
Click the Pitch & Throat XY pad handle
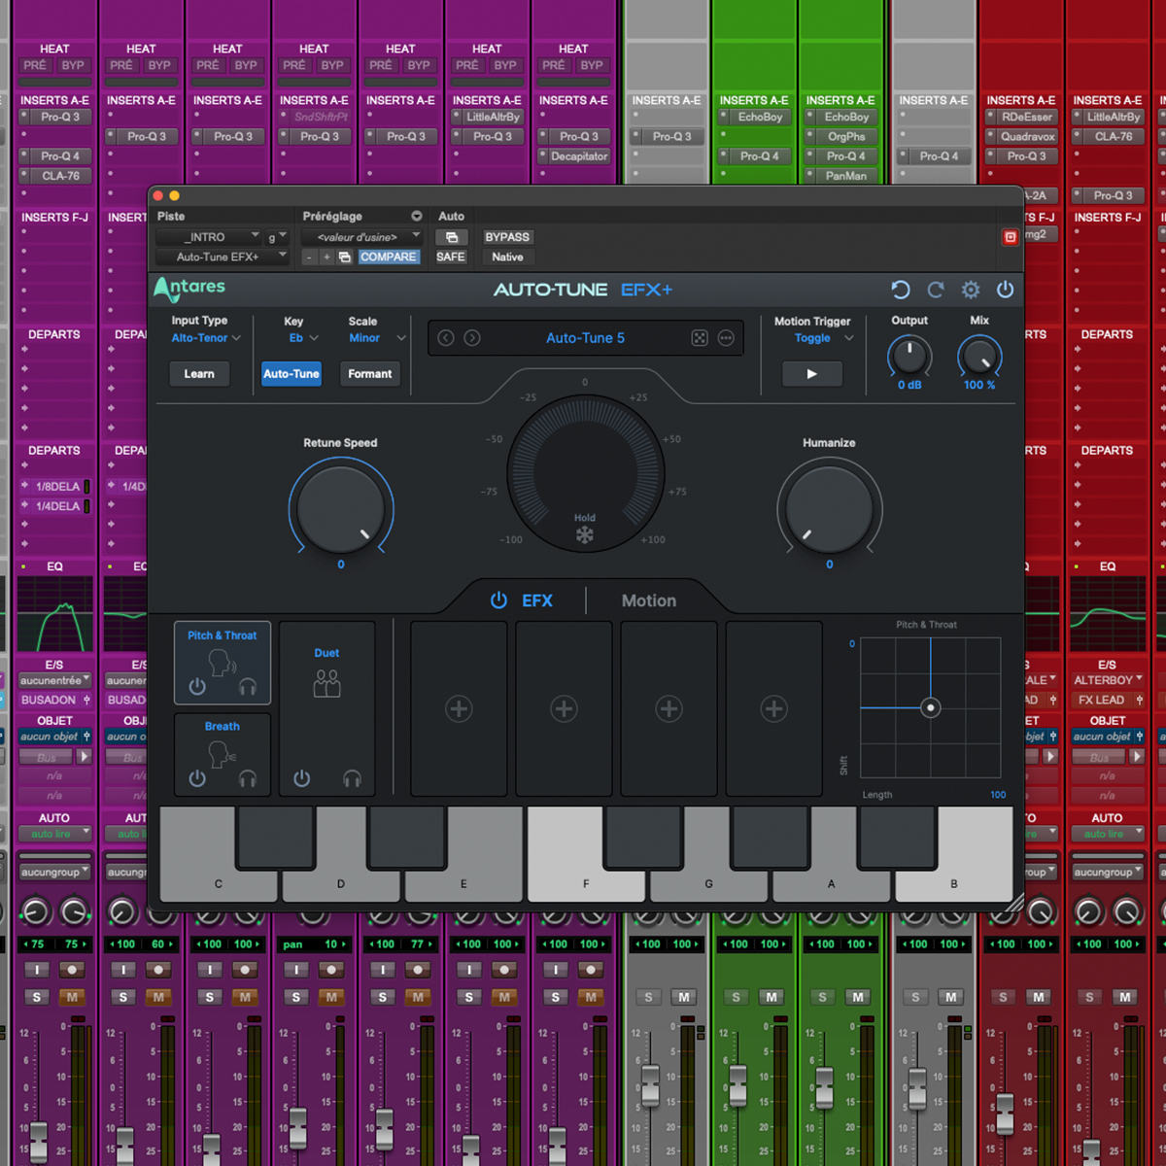pyautogui.click(x=931, y=707)
